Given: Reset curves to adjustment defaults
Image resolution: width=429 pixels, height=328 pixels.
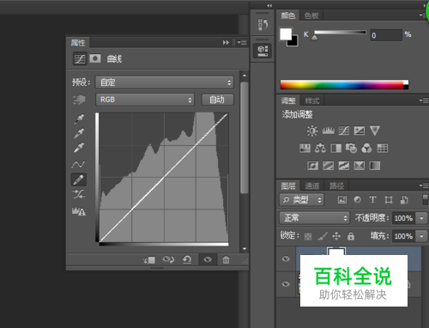Looking at the screenshot, I should (187, 259).
